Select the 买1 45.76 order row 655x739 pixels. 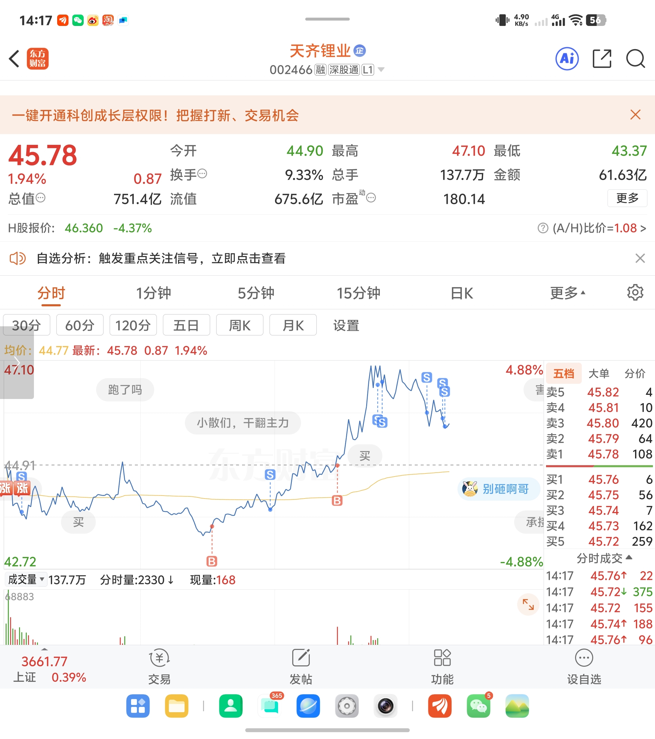point(599,479)
